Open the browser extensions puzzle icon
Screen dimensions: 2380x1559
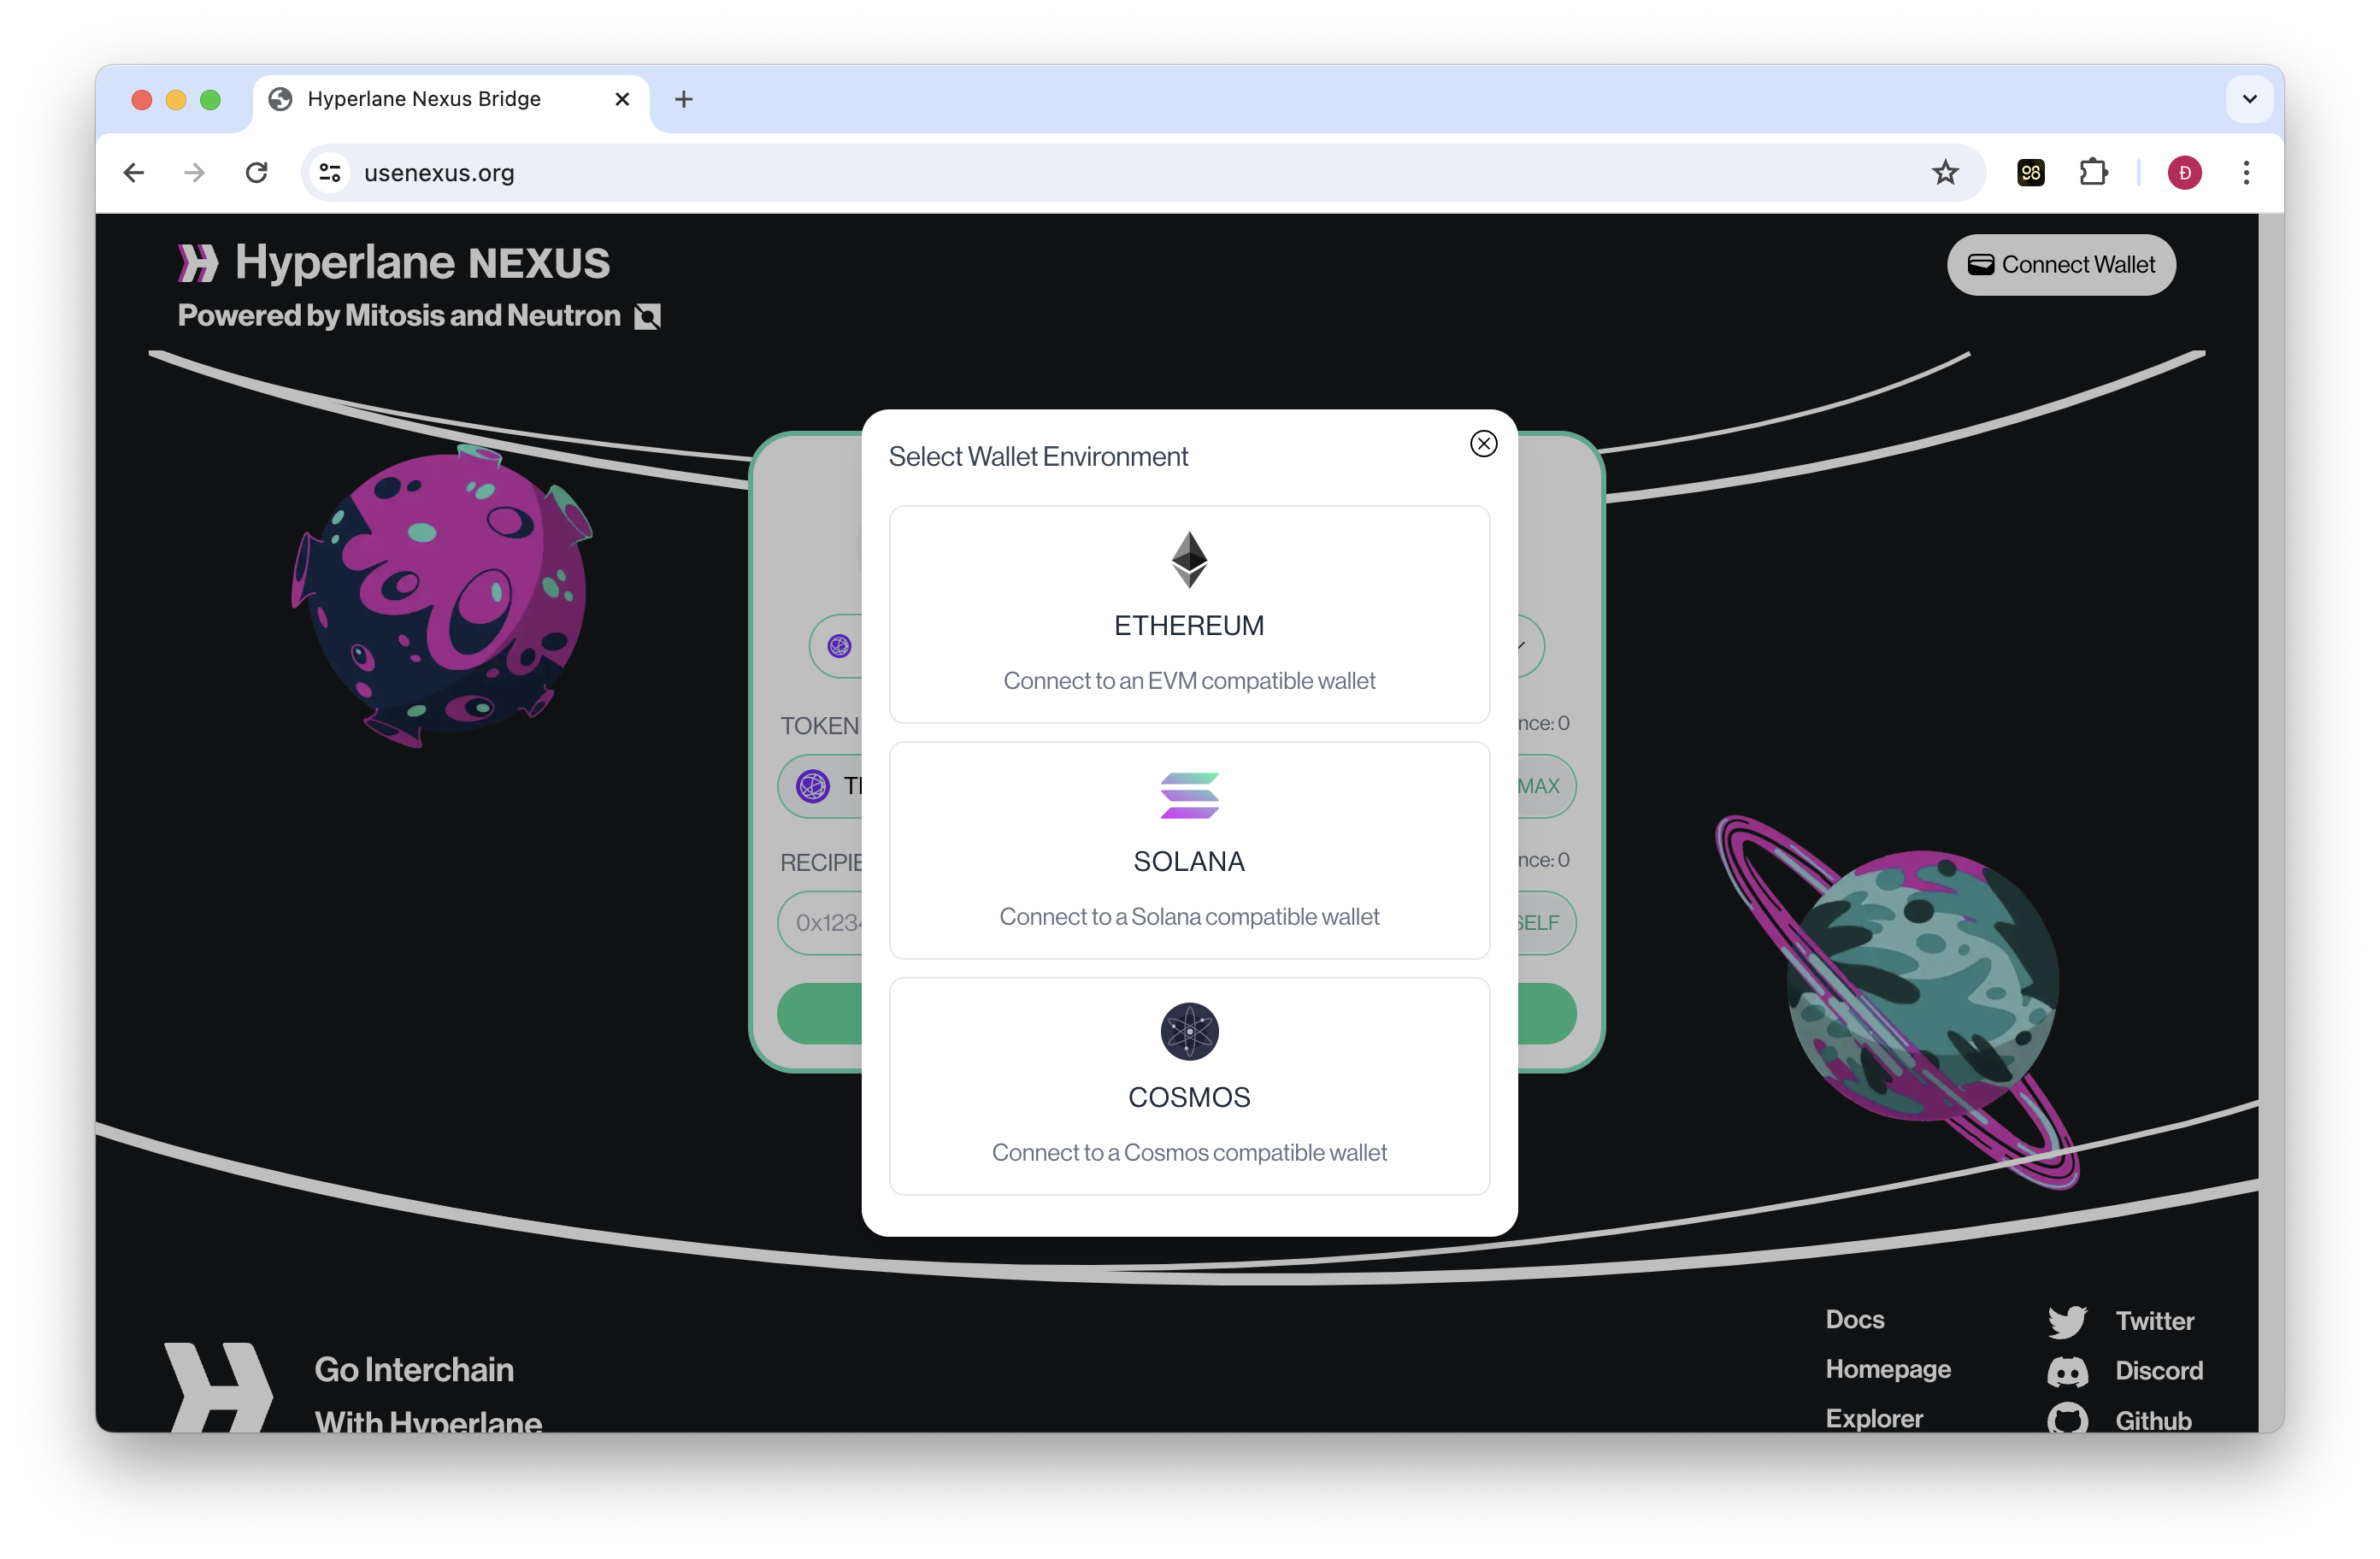[2092, 173]
